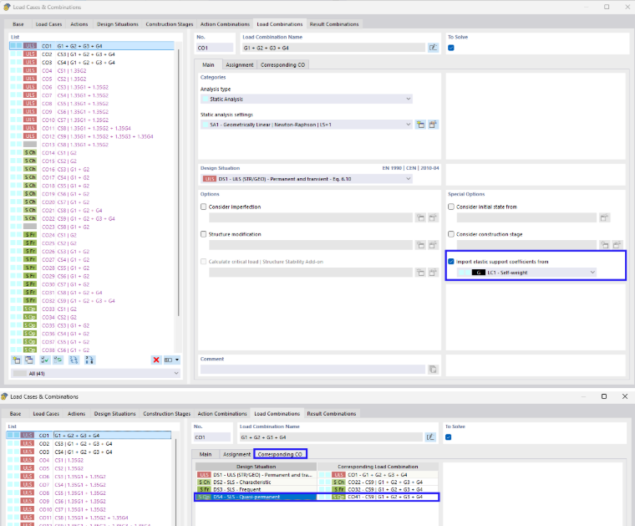This screenshot has height=526, width=635.
Task: Select CO22 row in the upper list
Action: (93, 218)
